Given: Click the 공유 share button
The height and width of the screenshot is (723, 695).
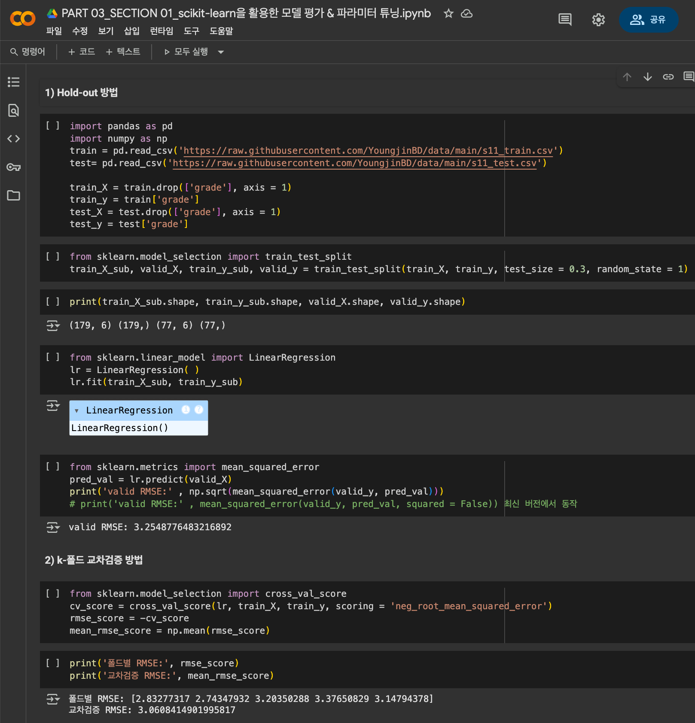Looking at the screenshot, I should click(x=649, y=20).
